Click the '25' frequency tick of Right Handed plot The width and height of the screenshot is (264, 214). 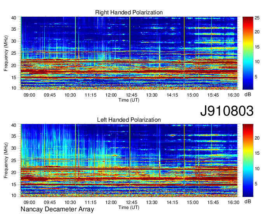click(x=14, y=53)
